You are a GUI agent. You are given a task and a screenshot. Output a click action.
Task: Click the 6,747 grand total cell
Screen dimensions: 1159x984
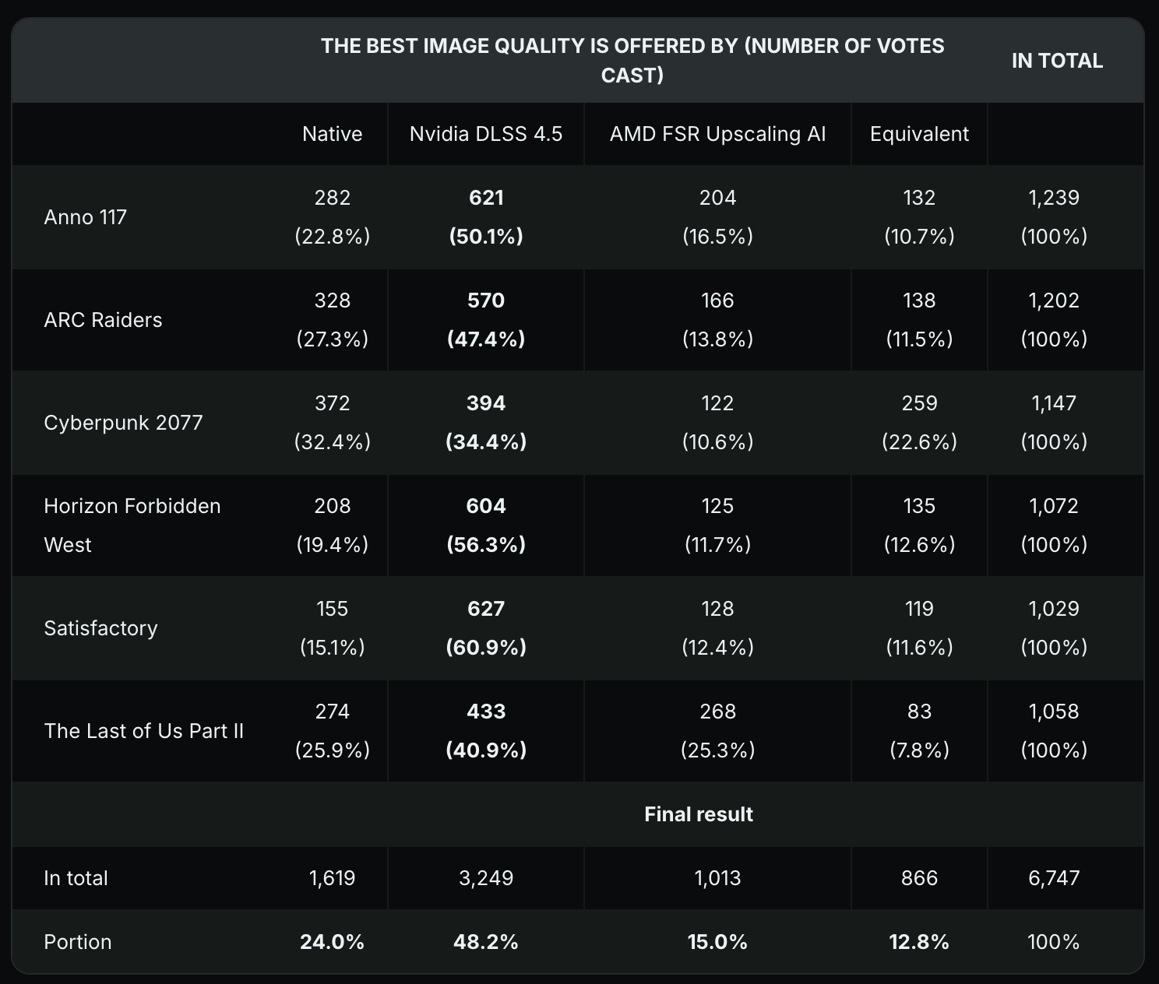tap(1054, 878)
